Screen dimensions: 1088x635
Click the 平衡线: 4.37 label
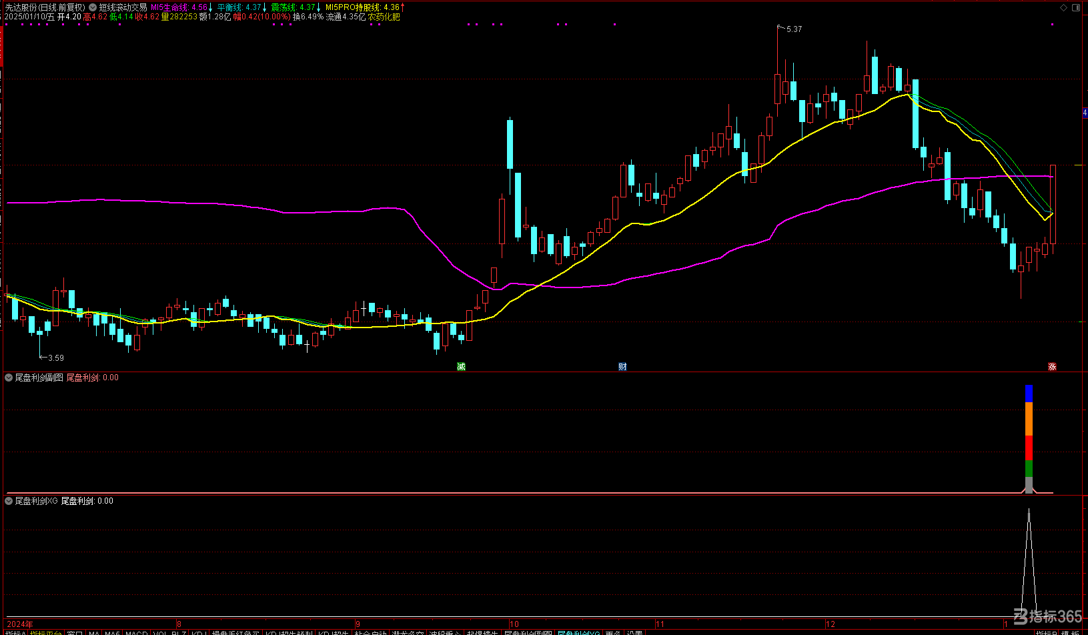coord(239,7)
